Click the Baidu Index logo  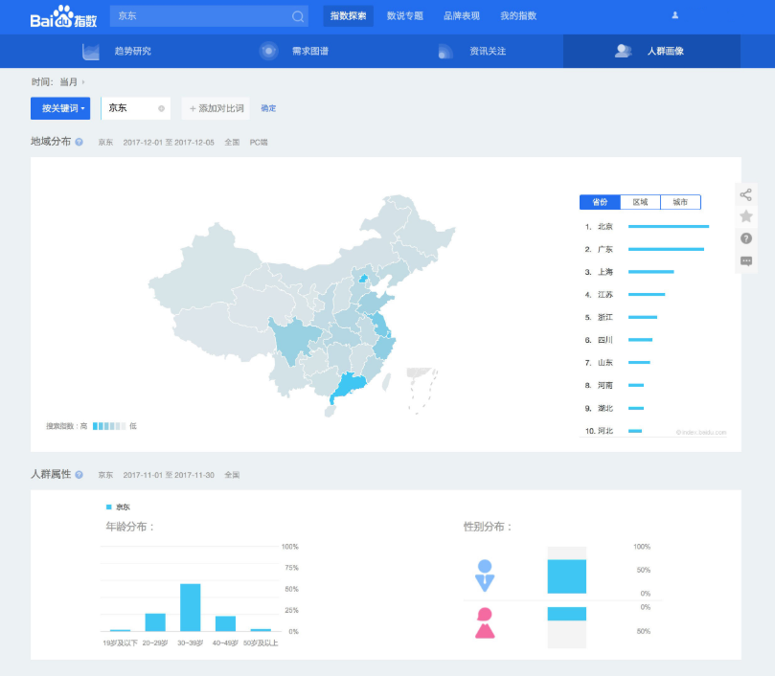(63, 17)
